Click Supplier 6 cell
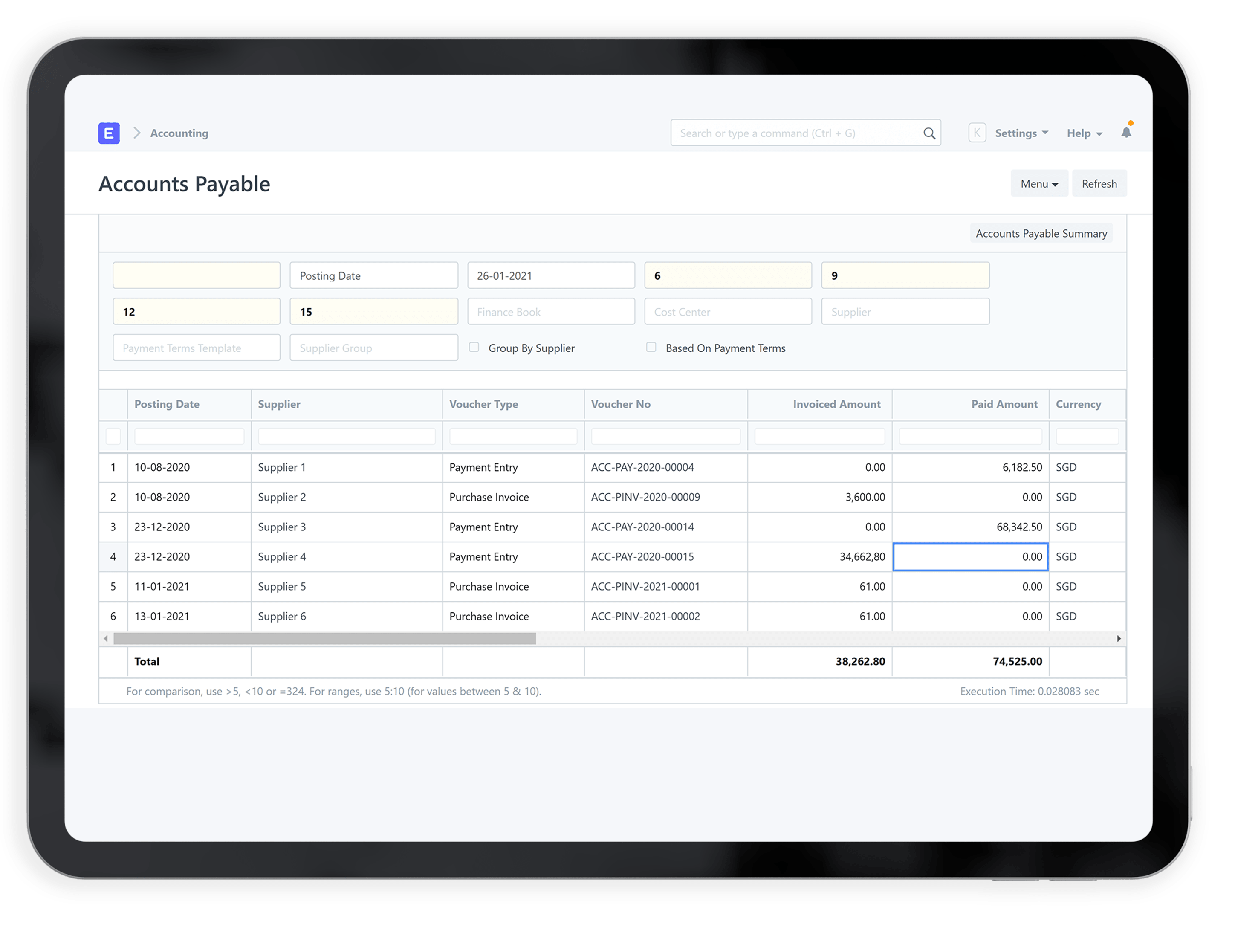1235x927 pixels. point(346,616)
